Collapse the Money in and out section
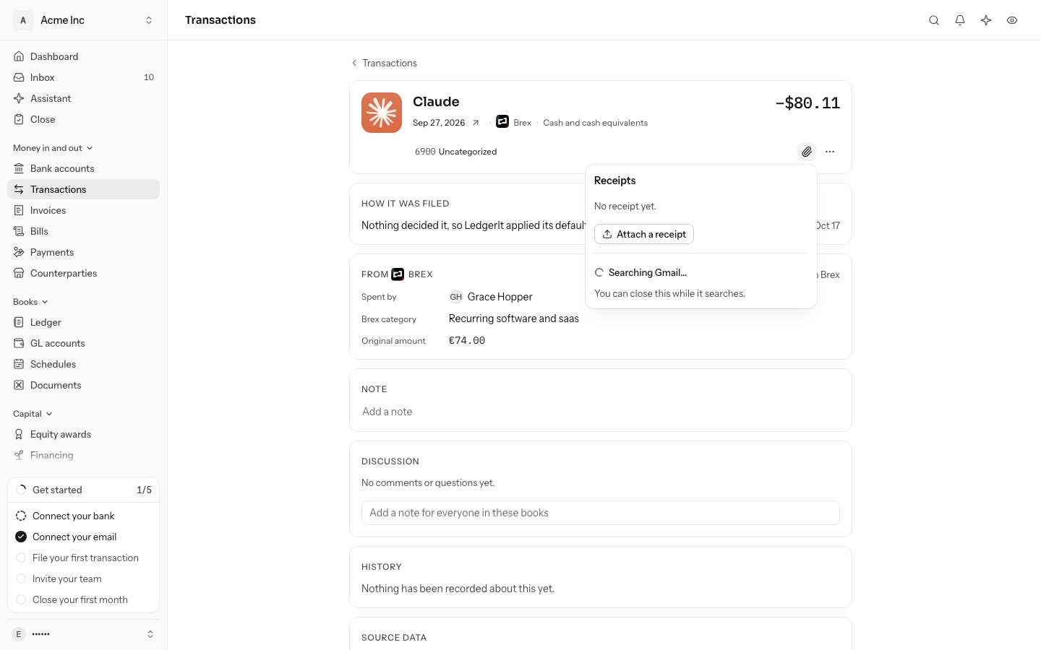The width and height of the screenshot is (1041, 650). (53, 148)
